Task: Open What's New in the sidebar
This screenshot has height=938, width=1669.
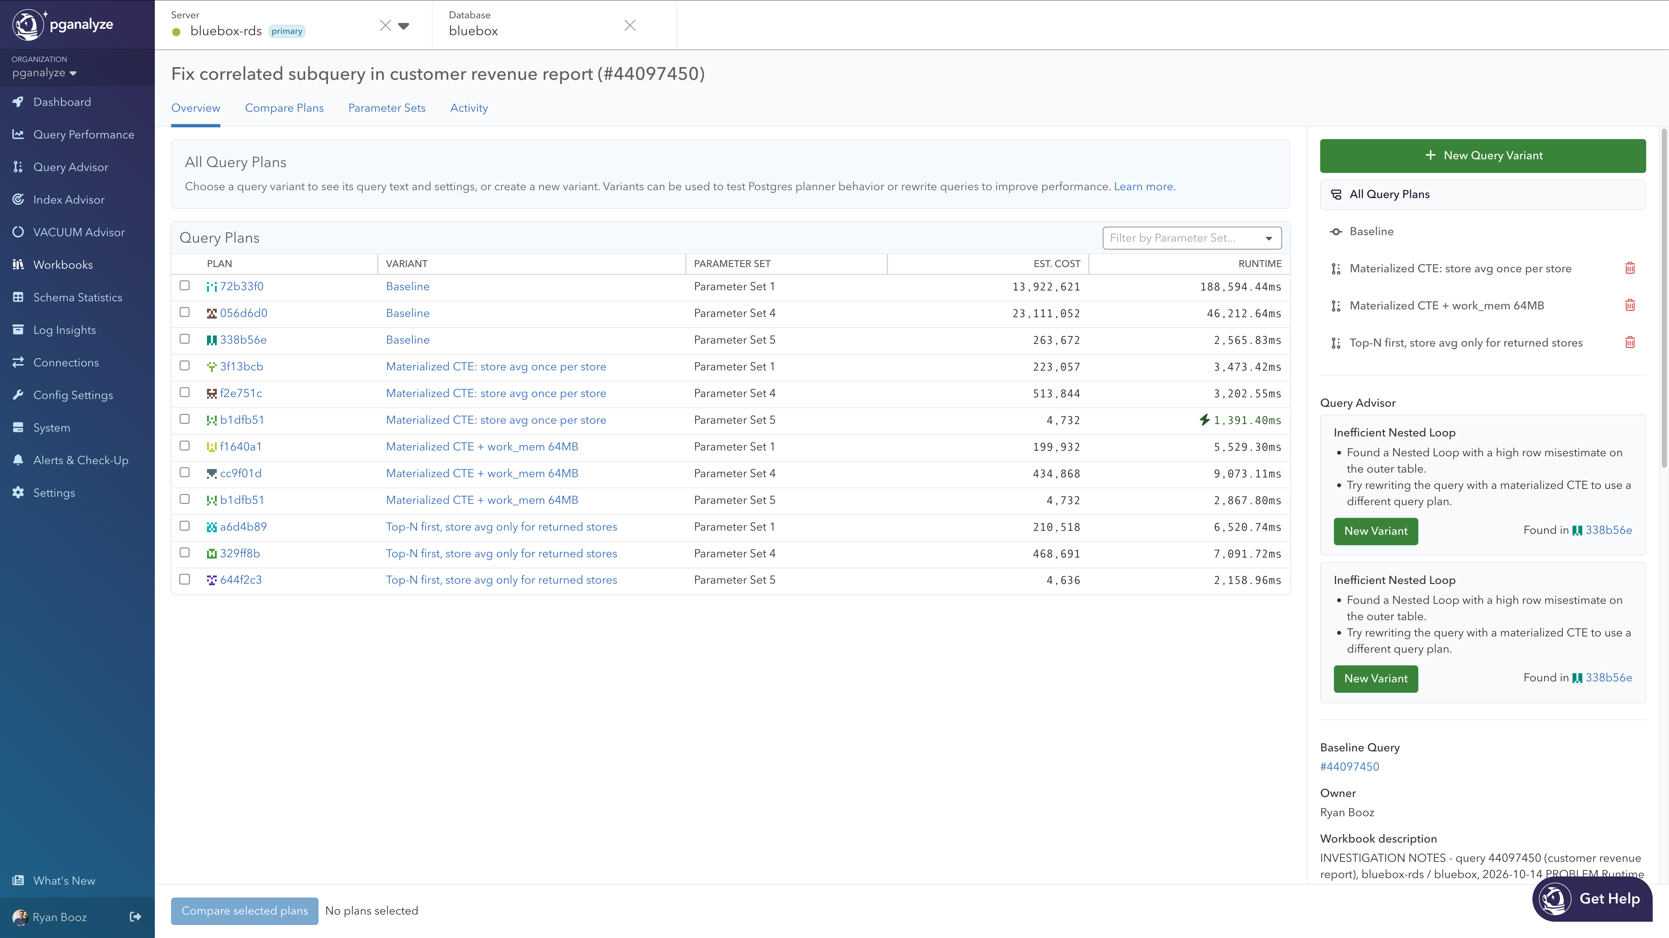Action: [x=64, y=880]
